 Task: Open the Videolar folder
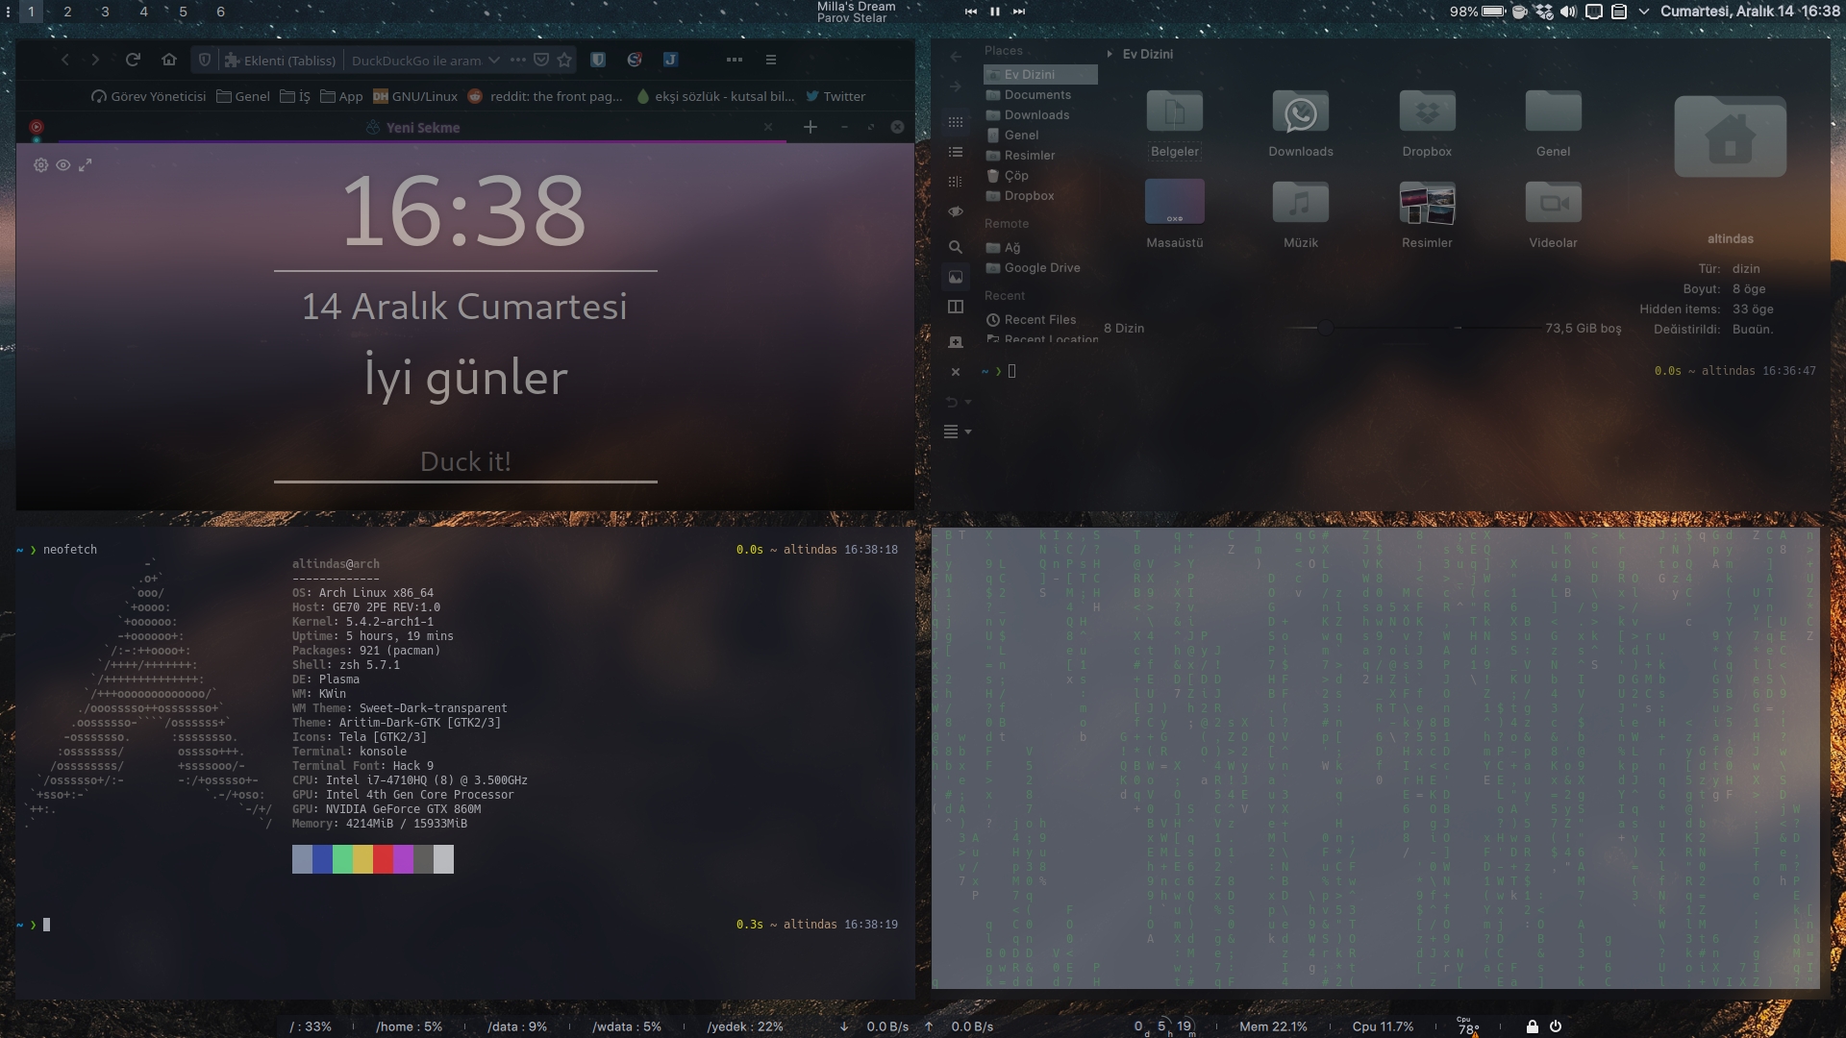point(1553,214)
